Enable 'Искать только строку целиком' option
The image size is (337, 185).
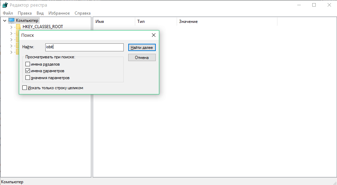25,88
